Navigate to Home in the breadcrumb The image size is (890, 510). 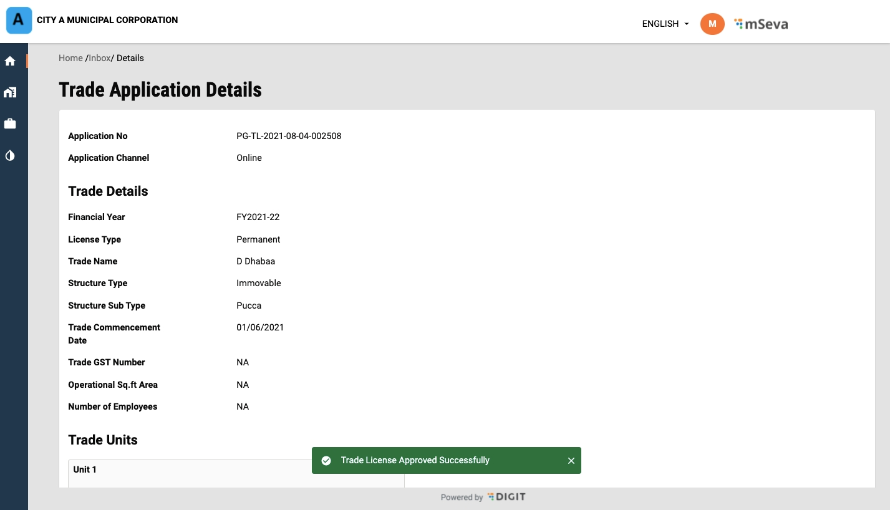click(x=70, y=58)
